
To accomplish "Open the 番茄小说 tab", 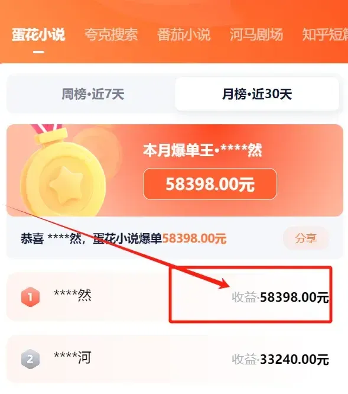I will point(184,35).
